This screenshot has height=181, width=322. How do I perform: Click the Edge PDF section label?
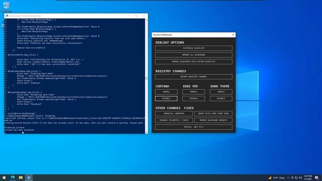click(x=190, y=86)
